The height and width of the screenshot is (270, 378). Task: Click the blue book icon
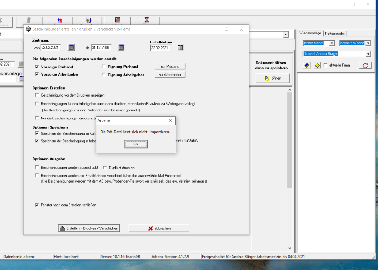[307, 65]
